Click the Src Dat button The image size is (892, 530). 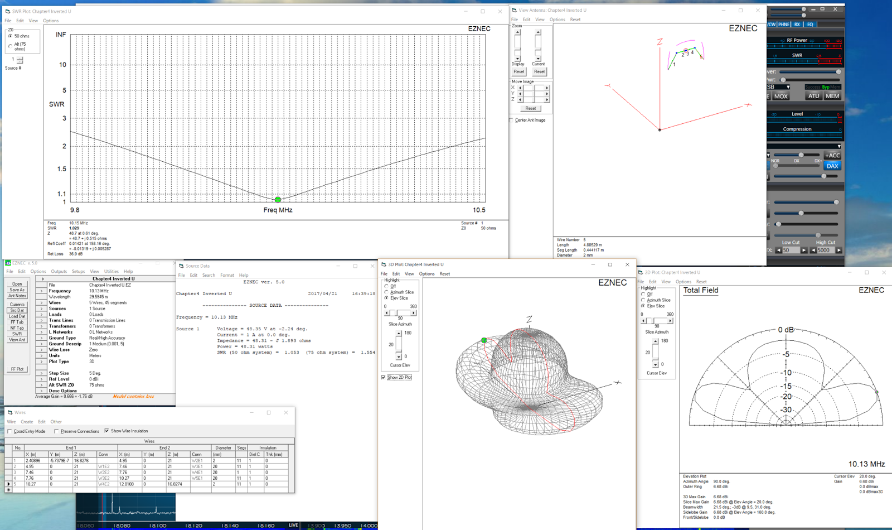[x=17, y=310]
